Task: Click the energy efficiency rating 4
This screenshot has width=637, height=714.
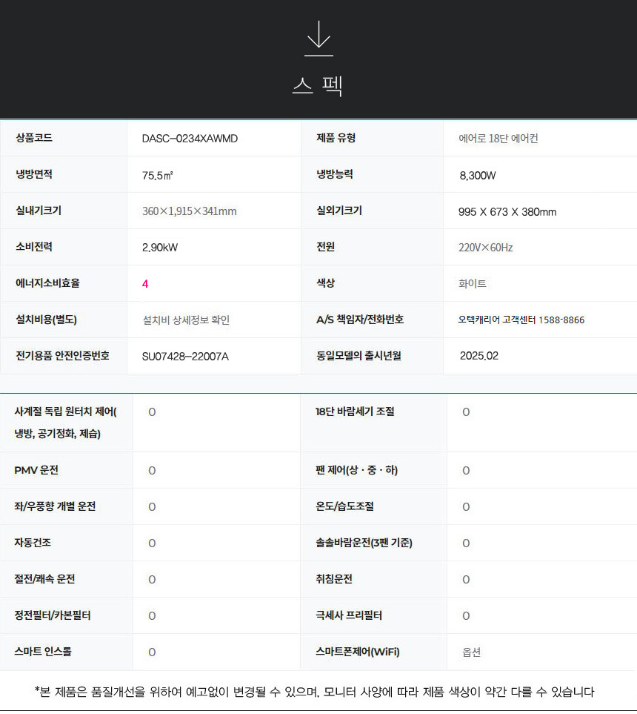Action: point(145,284)
